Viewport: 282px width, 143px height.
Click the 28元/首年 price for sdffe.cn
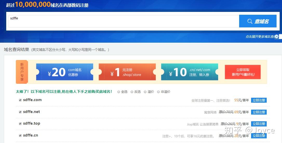[241, 136]
